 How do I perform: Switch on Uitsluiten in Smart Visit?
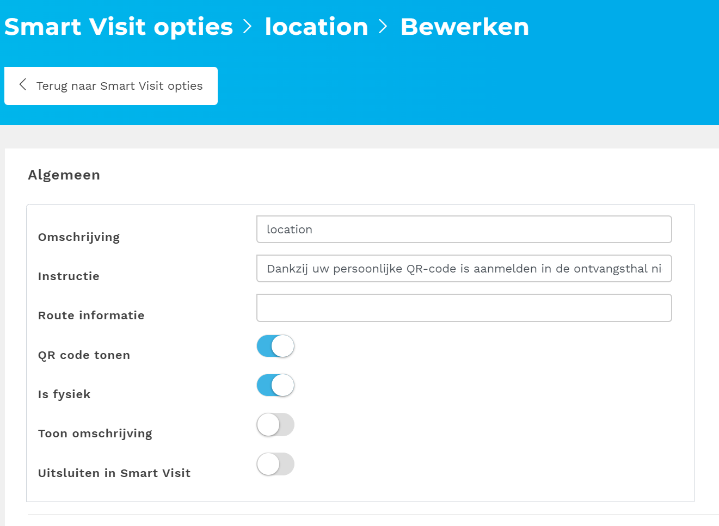[275, 464]
